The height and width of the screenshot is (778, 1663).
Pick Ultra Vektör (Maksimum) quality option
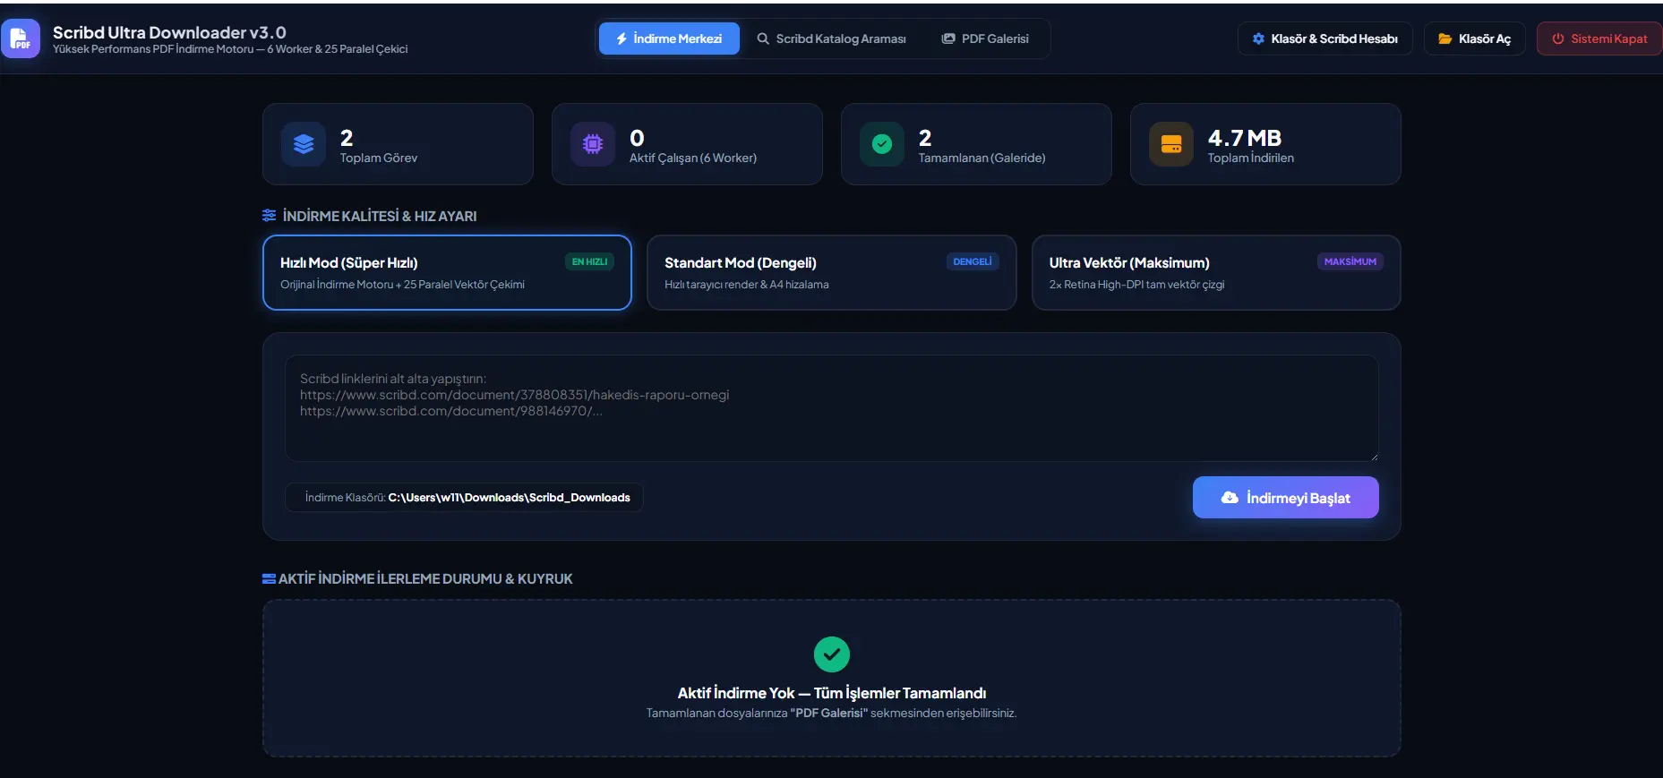point(1216,272)
